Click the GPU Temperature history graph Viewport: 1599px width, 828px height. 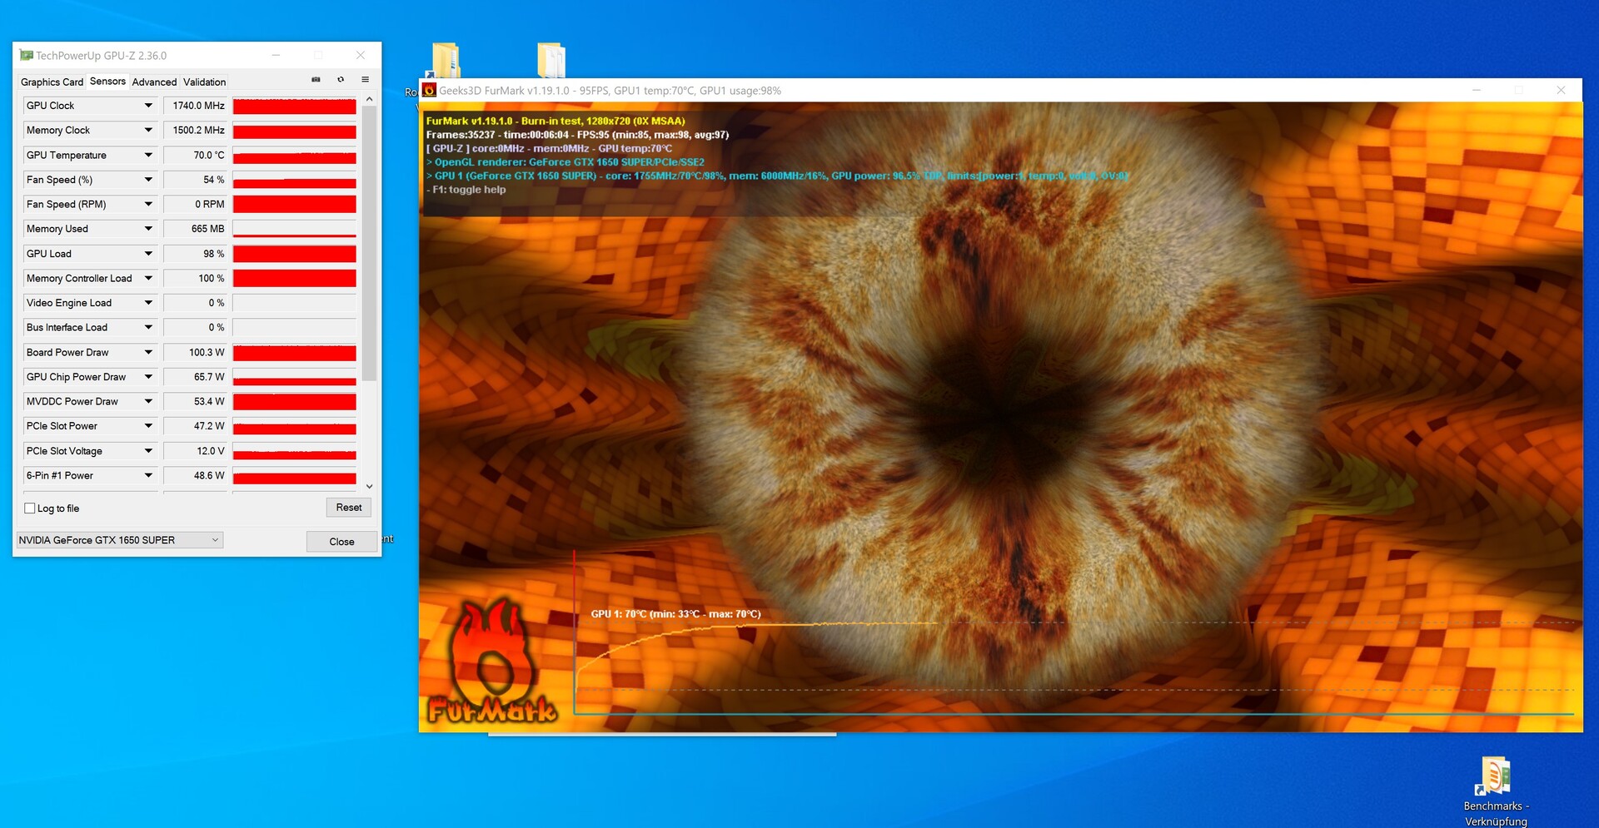(x=295, y=155)
